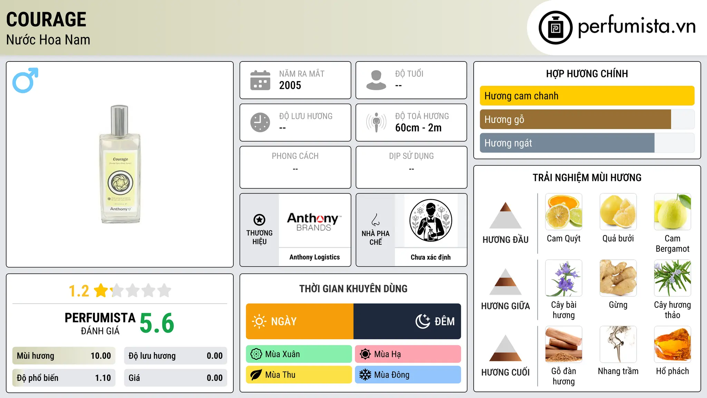Click the Chưa xác định perfumer label
Image resolution: width=707 pixels, height=398 pixels.
pyautogui.click(x=430, y=257)
